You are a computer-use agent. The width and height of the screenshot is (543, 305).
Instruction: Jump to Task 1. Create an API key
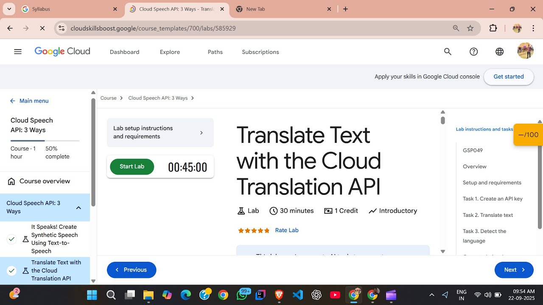click(x=493, y=199)
